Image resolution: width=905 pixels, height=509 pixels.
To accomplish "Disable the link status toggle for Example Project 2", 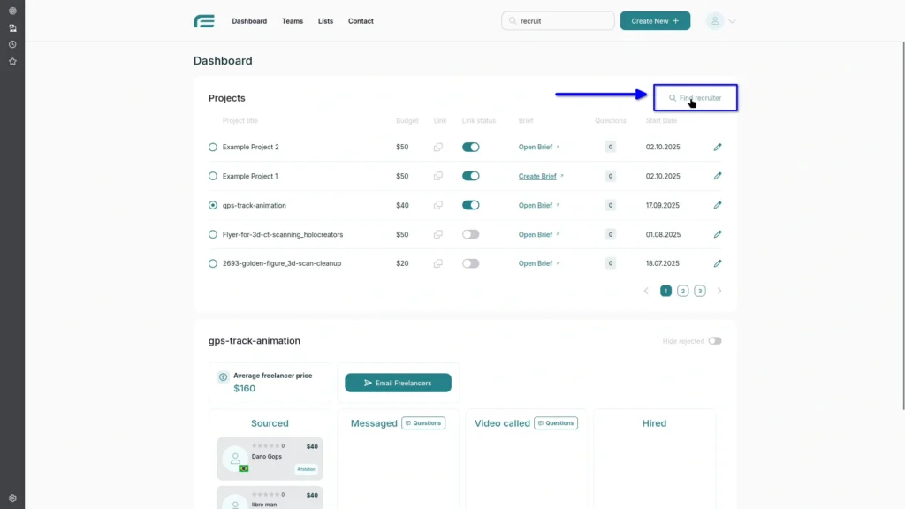I will [470, 147].
